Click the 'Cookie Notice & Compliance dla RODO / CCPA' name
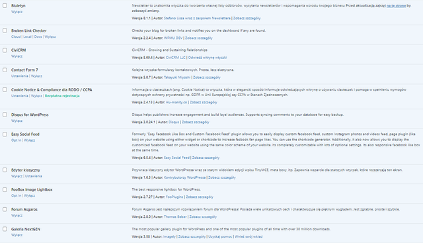Viewport: 423px width, 243px height. [x=52, y=90]
